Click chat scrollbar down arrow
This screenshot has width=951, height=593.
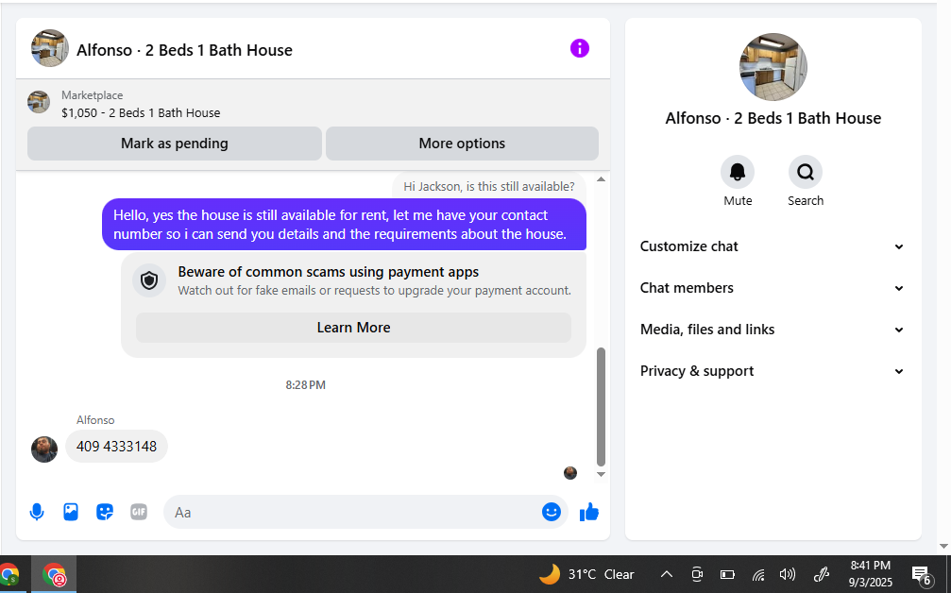coord(601,474)
